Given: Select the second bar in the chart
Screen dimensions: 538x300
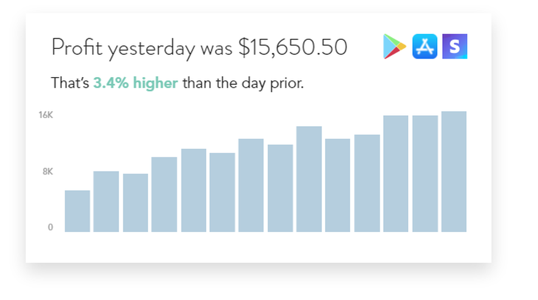Looking at the screenshot, I should (x=106, y=201).
